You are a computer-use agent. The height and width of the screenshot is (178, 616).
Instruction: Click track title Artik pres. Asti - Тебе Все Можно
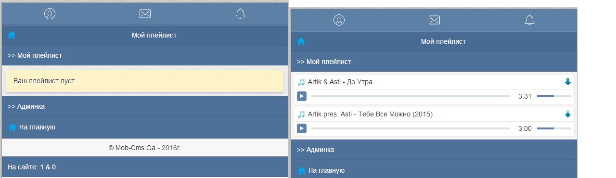[x=370, y=114]
